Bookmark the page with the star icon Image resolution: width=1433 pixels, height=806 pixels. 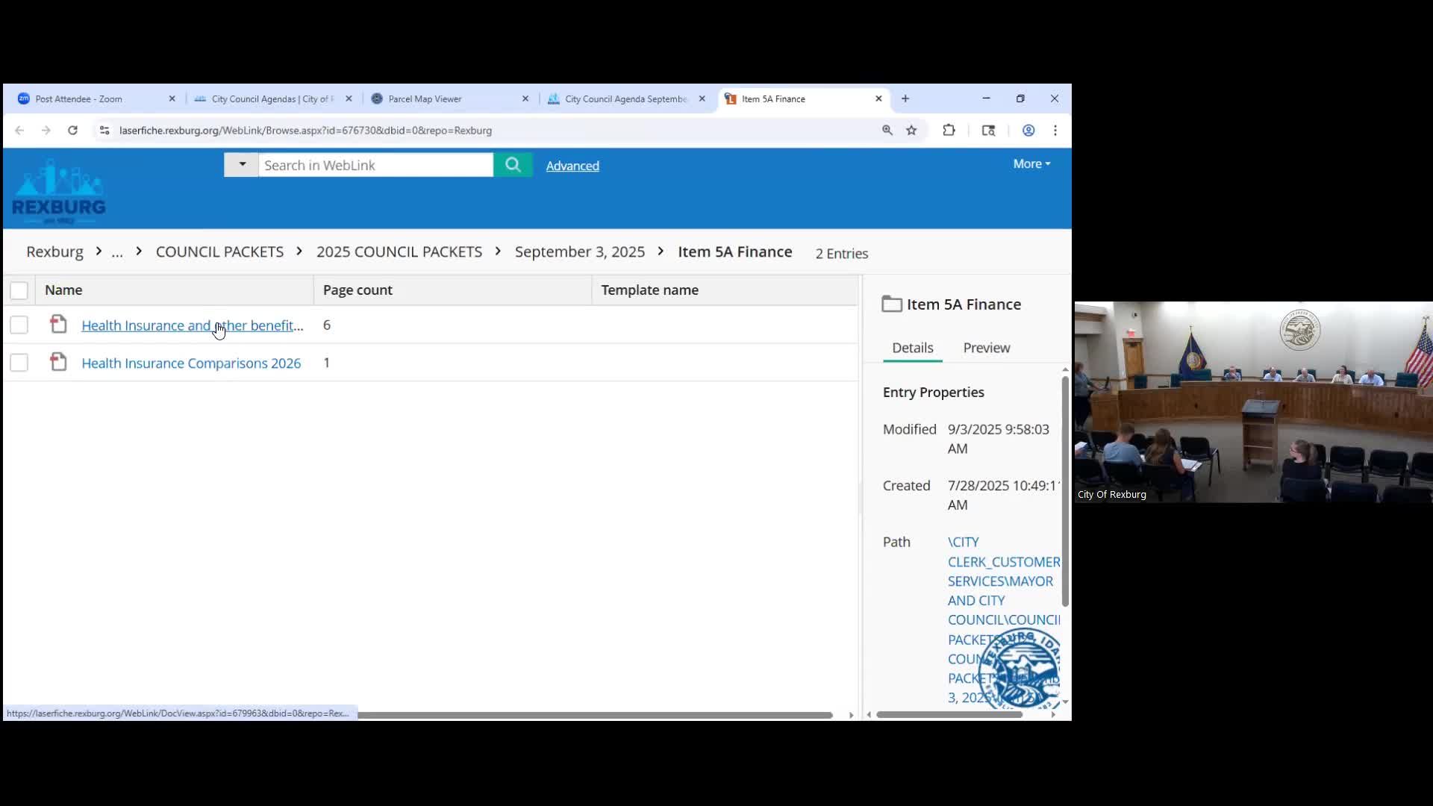point(911,130)
